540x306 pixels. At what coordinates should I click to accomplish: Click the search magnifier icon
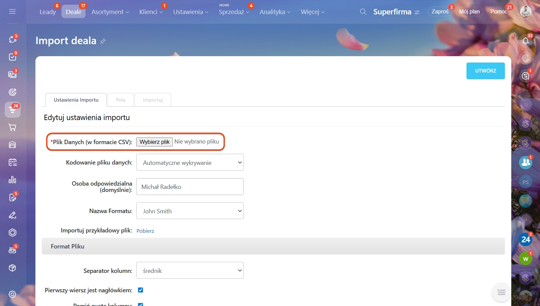click(363, 12)
